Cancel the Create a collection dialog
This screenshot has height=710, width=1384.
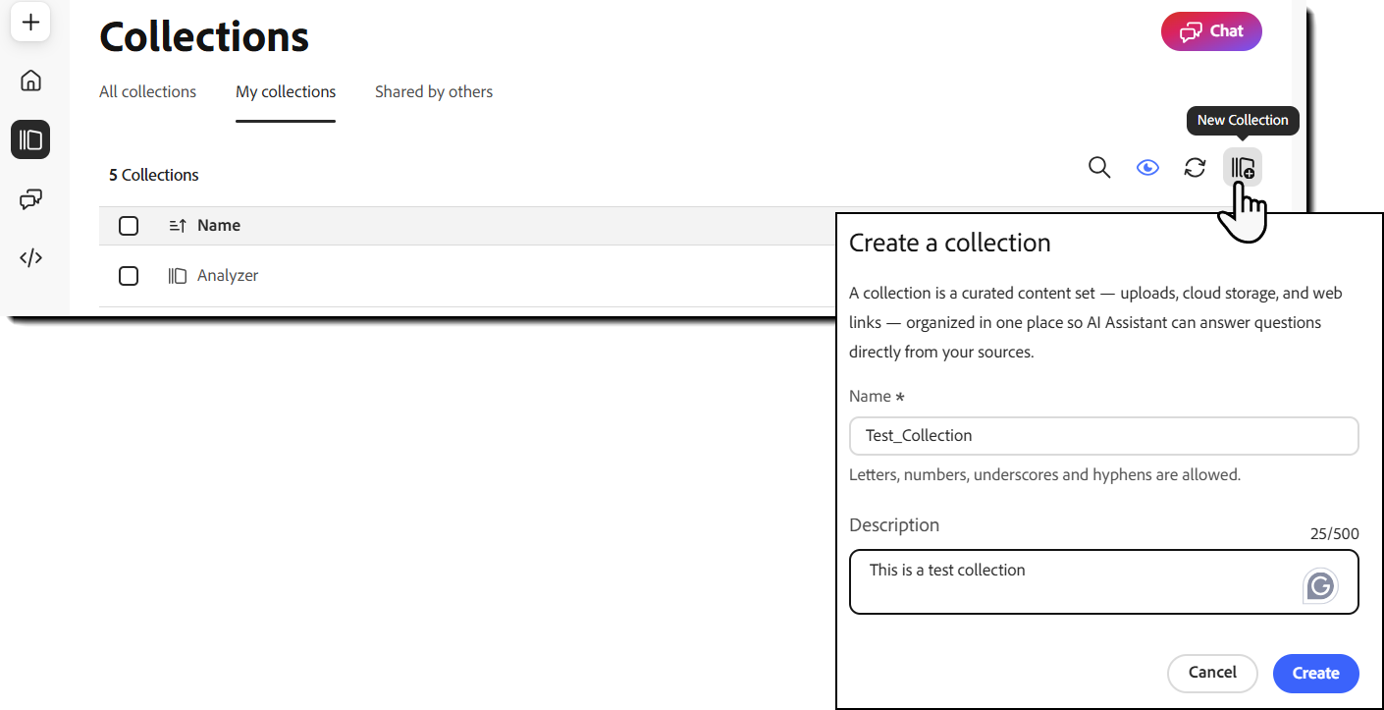1212,673
